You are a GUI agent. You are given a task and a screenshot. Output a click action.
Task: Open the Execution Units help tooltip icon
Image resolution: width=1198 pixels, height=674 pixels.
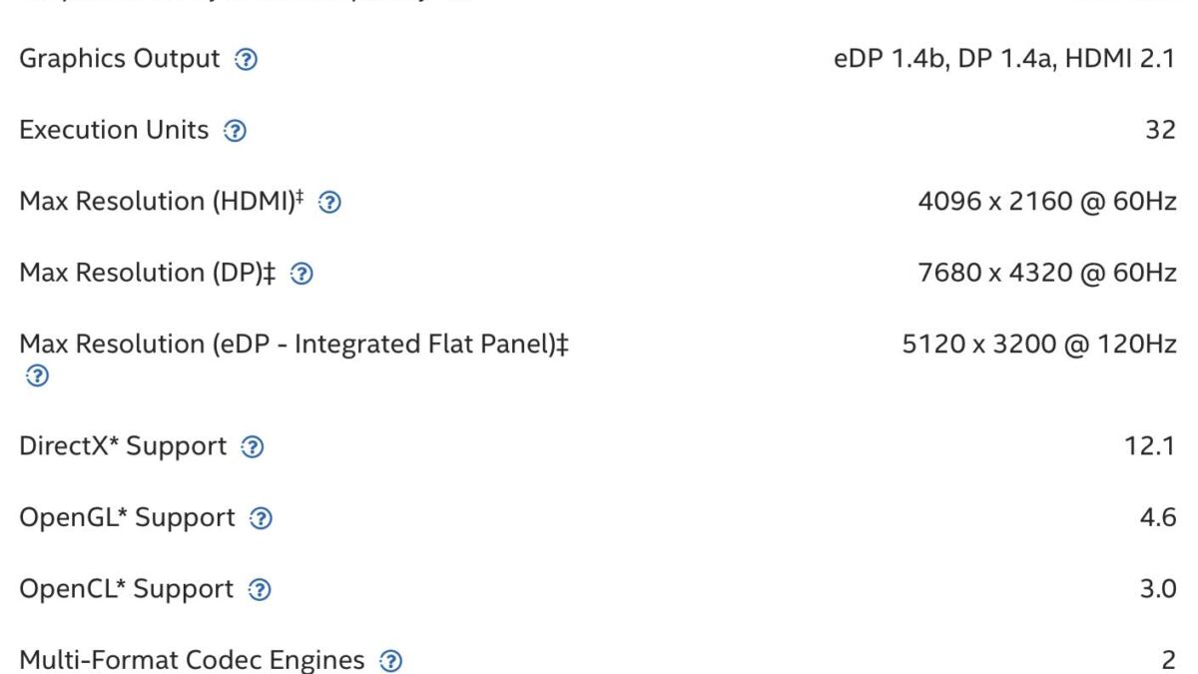tap(235, 131)
